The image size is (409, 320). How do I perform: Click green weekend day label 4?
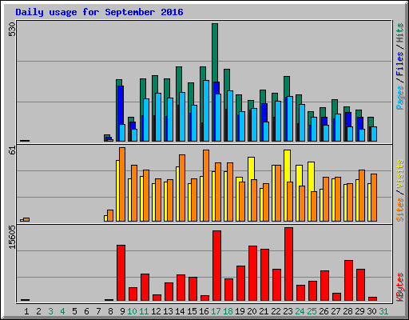(62, 311)
